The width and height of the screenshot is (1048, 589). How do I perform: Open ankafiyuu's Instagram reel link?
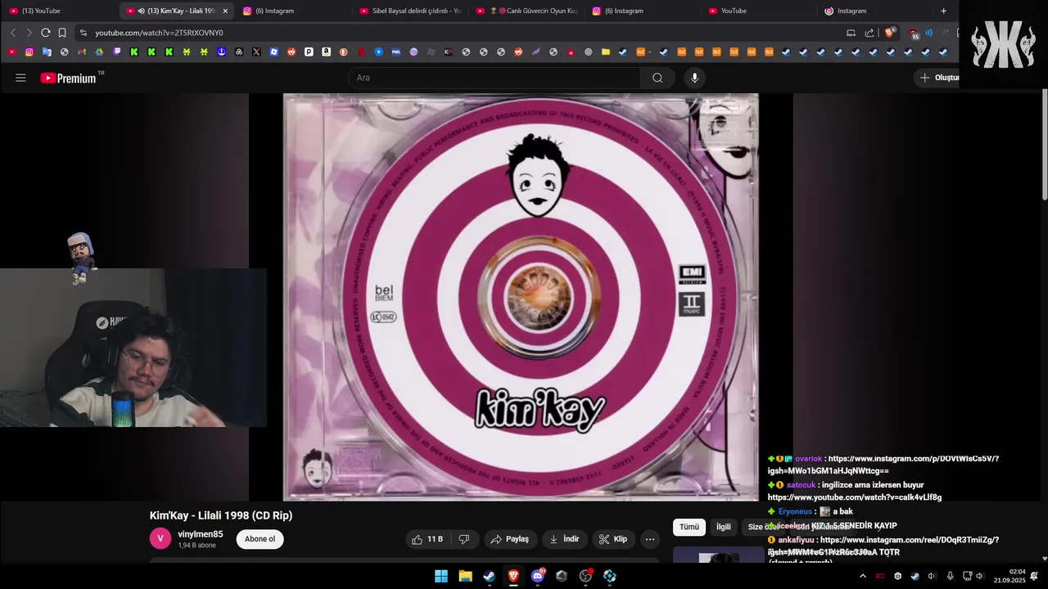click(883, 546)
